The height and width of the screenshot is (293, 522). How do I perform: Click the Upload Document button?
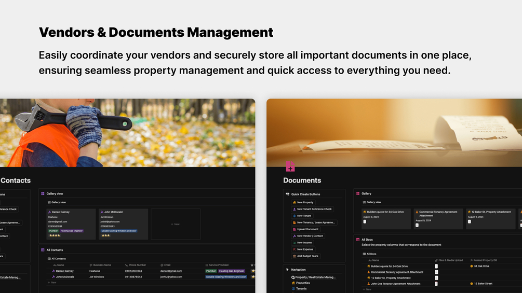point(305,229)
